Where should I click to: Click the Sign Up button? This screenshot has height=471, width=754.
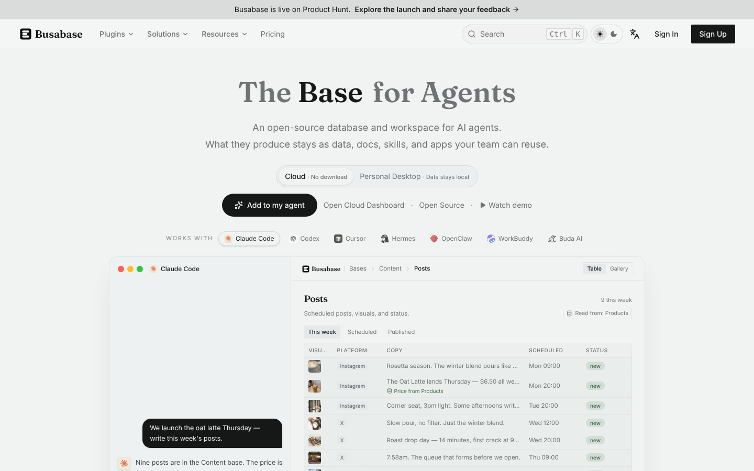713,34
